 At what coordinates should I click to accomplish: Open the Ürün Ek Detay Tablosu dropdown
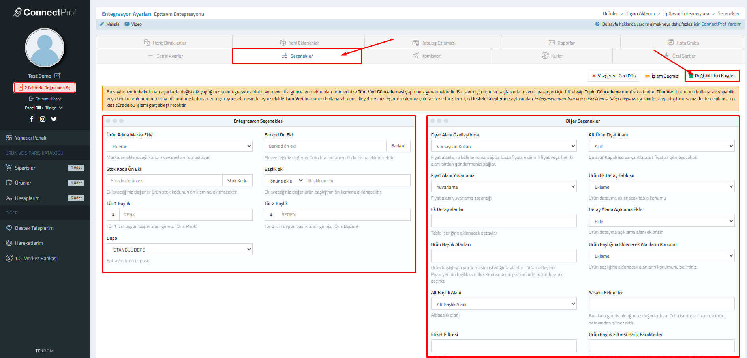pos(662,187)
